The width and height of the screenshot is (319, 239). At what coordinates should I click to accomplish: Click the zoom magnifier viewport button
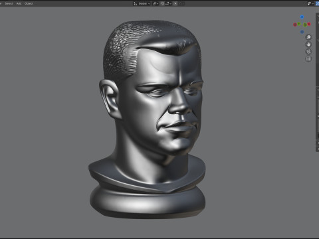308,37
